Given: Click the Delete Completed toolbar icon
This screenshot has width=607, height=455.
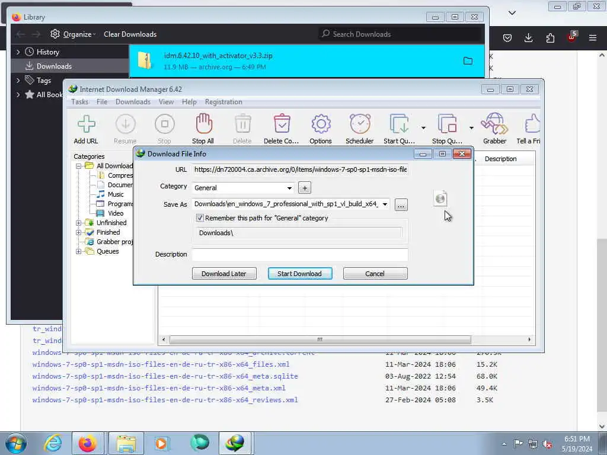Looking at the screenshot, I should pyautogui.click(x=282, y=124).
